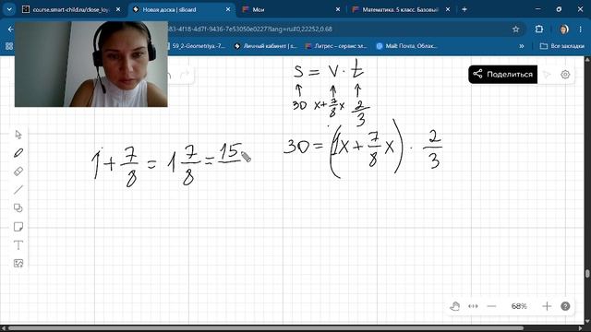Go back with browser back arrow
Image resolution: width=591 pixels, height=332 pixels.
(10, 29)
